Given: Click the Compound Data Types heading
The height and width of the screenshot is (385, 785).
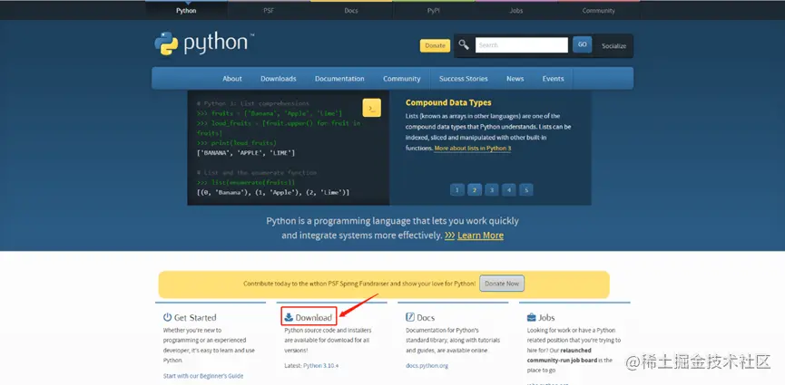Looking at the screenshot, I should point(448,102).
